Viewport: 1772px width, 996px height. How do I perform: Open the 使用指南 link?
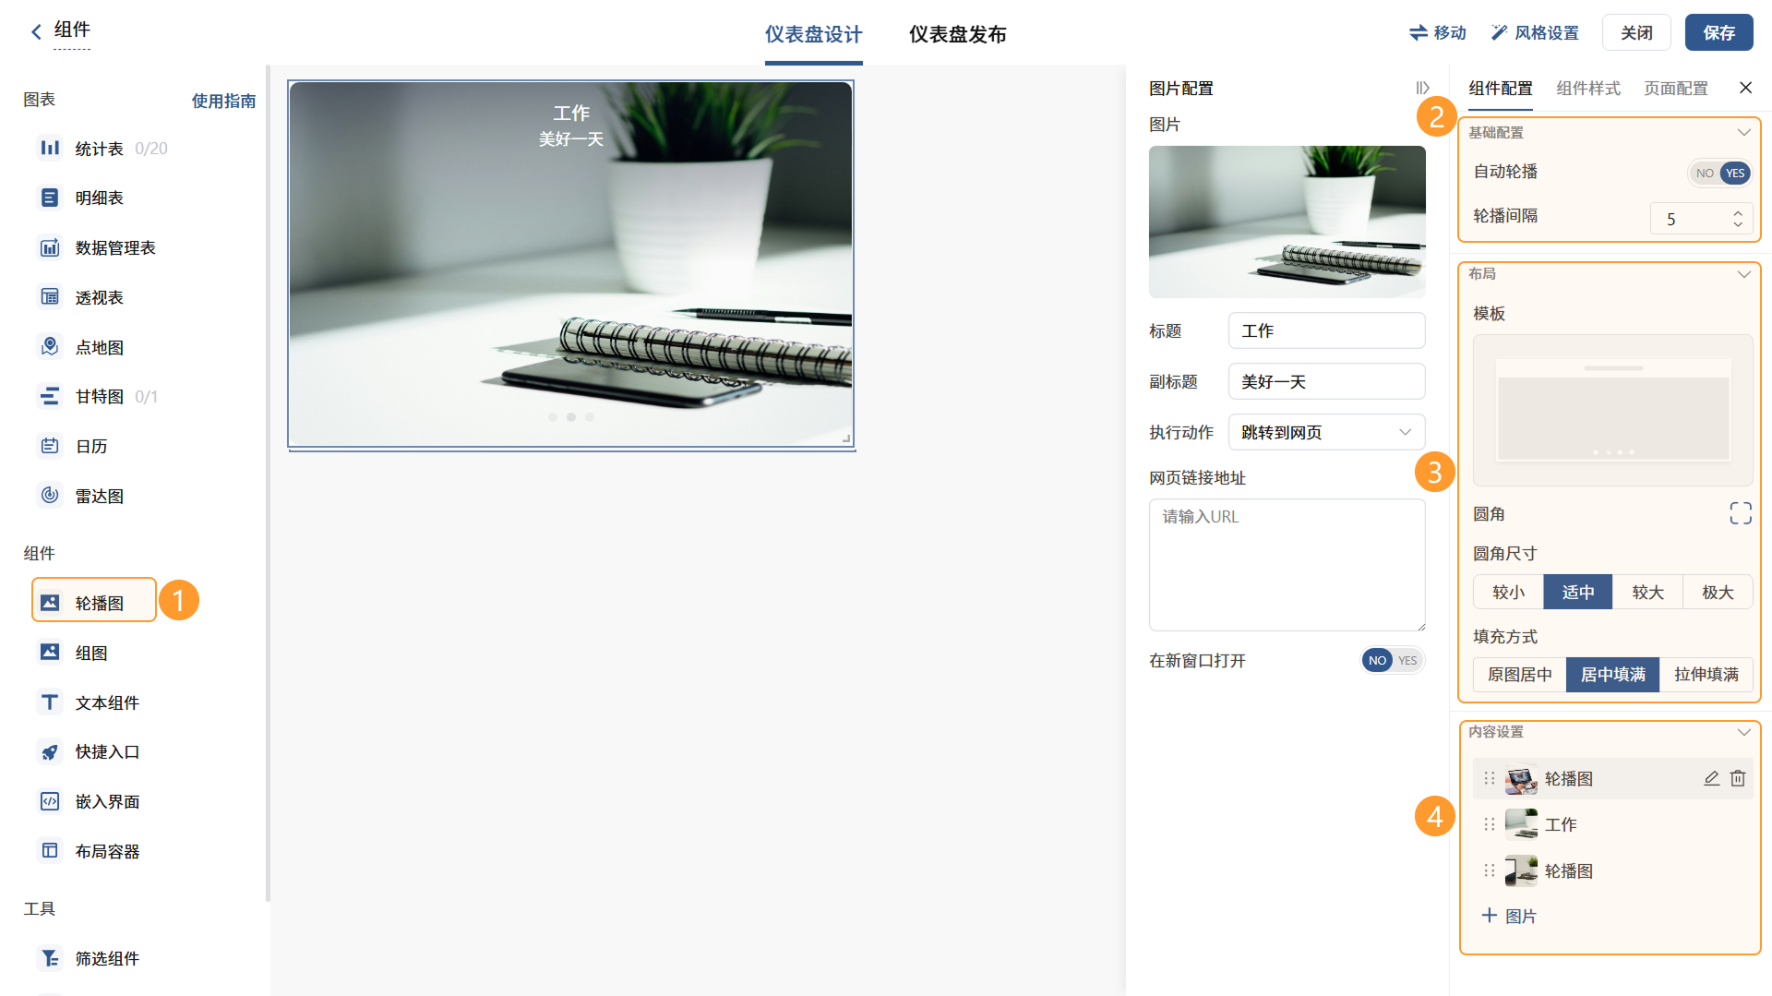coord(223,101)
